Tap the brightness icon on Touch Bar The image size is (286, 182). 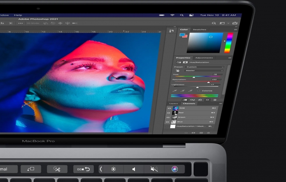pos(113,169)
